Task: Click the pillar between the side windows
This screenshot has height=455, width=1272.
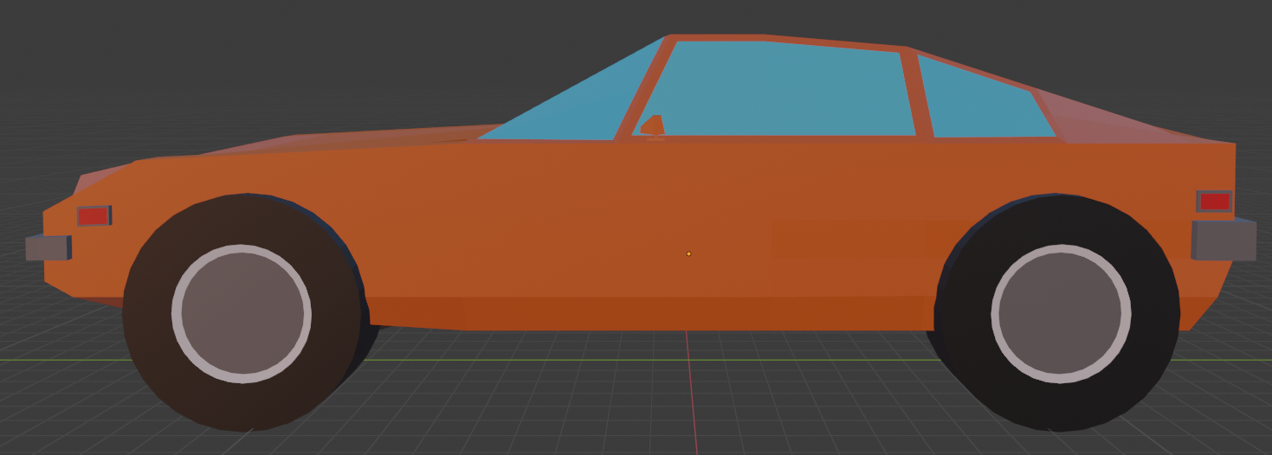Action: [917, 95]
